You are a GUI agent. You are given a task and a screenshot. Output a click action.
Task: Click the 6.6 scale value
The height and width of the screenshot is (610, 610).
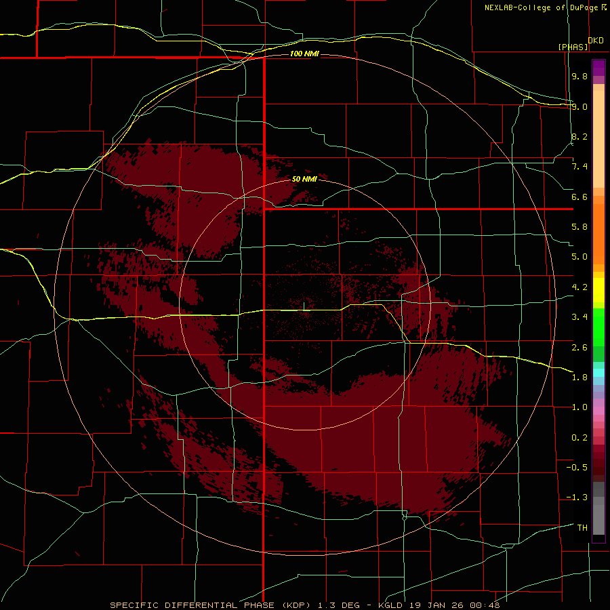click(579, 197)
